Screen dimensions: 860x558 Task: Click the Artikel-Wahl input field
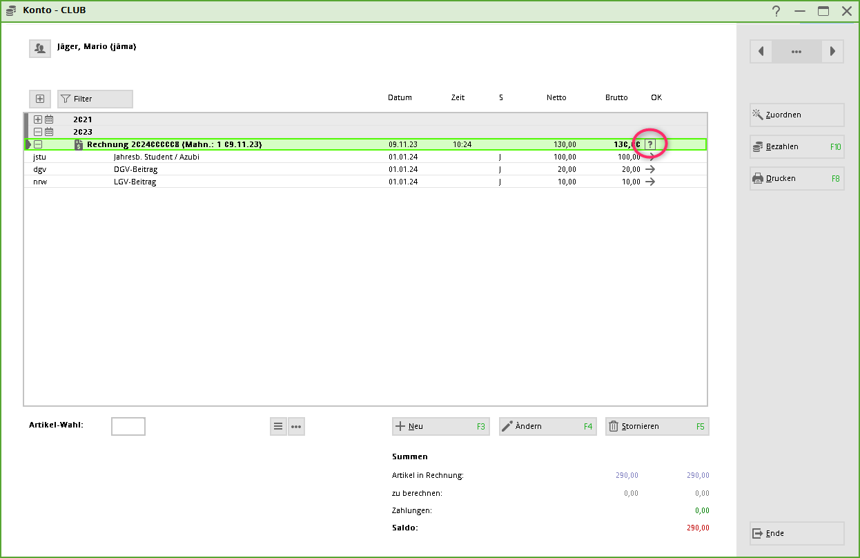(128, 426)
